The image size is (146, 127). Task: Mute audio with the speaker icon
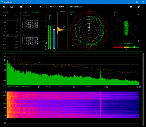click(x=4, y=7)
